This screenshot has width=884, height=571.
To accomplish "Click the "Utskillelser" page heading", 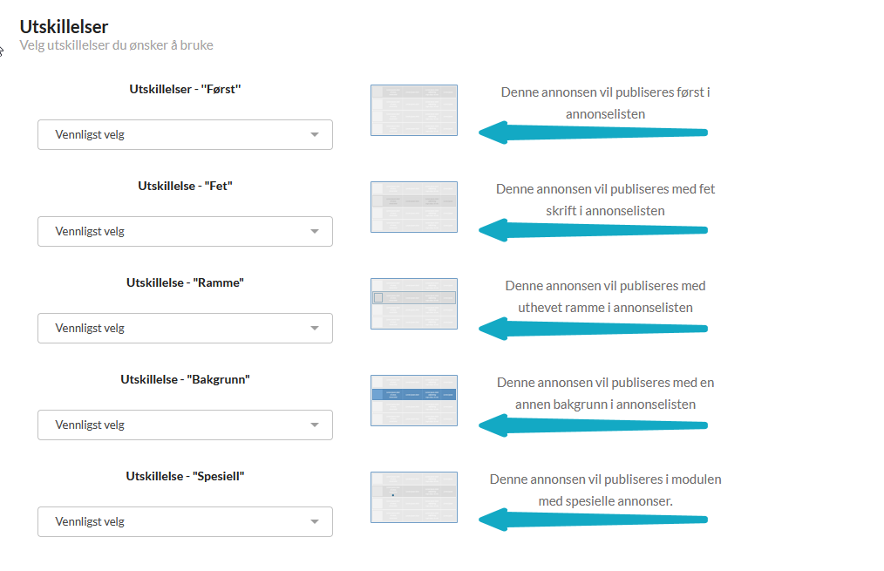I will click(x=64, y=27).
